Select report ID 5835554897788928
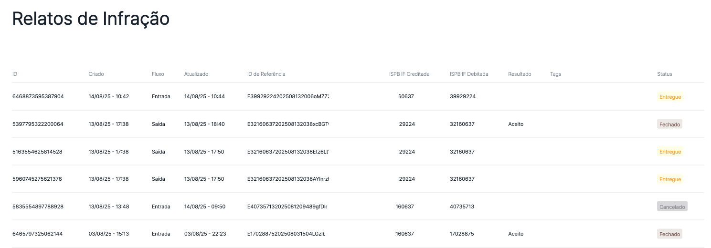 tap(38, 207)
